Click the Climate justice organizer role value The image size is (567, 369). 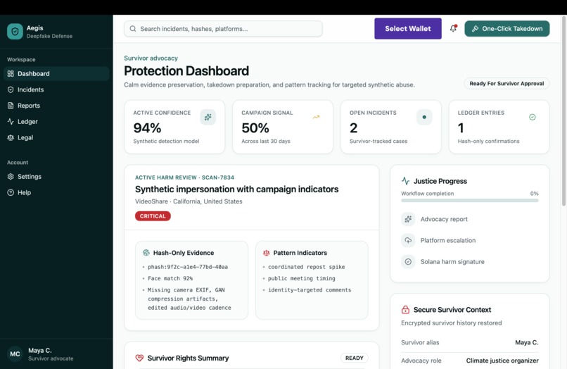(x=502, y=361)
